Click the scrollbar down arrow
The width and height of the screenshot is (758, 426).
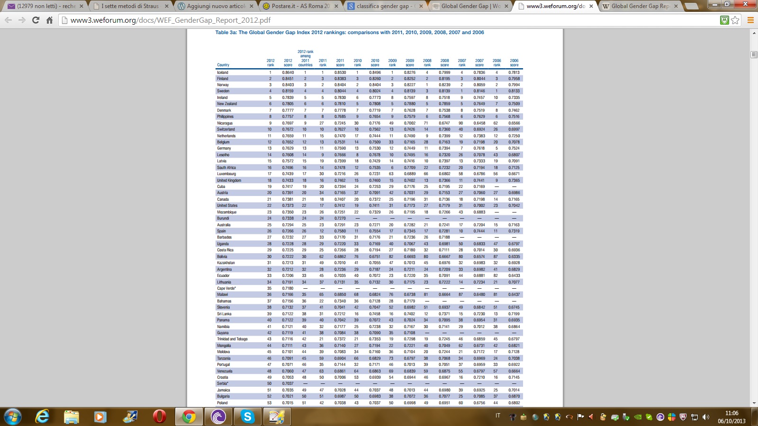point(754,403)
